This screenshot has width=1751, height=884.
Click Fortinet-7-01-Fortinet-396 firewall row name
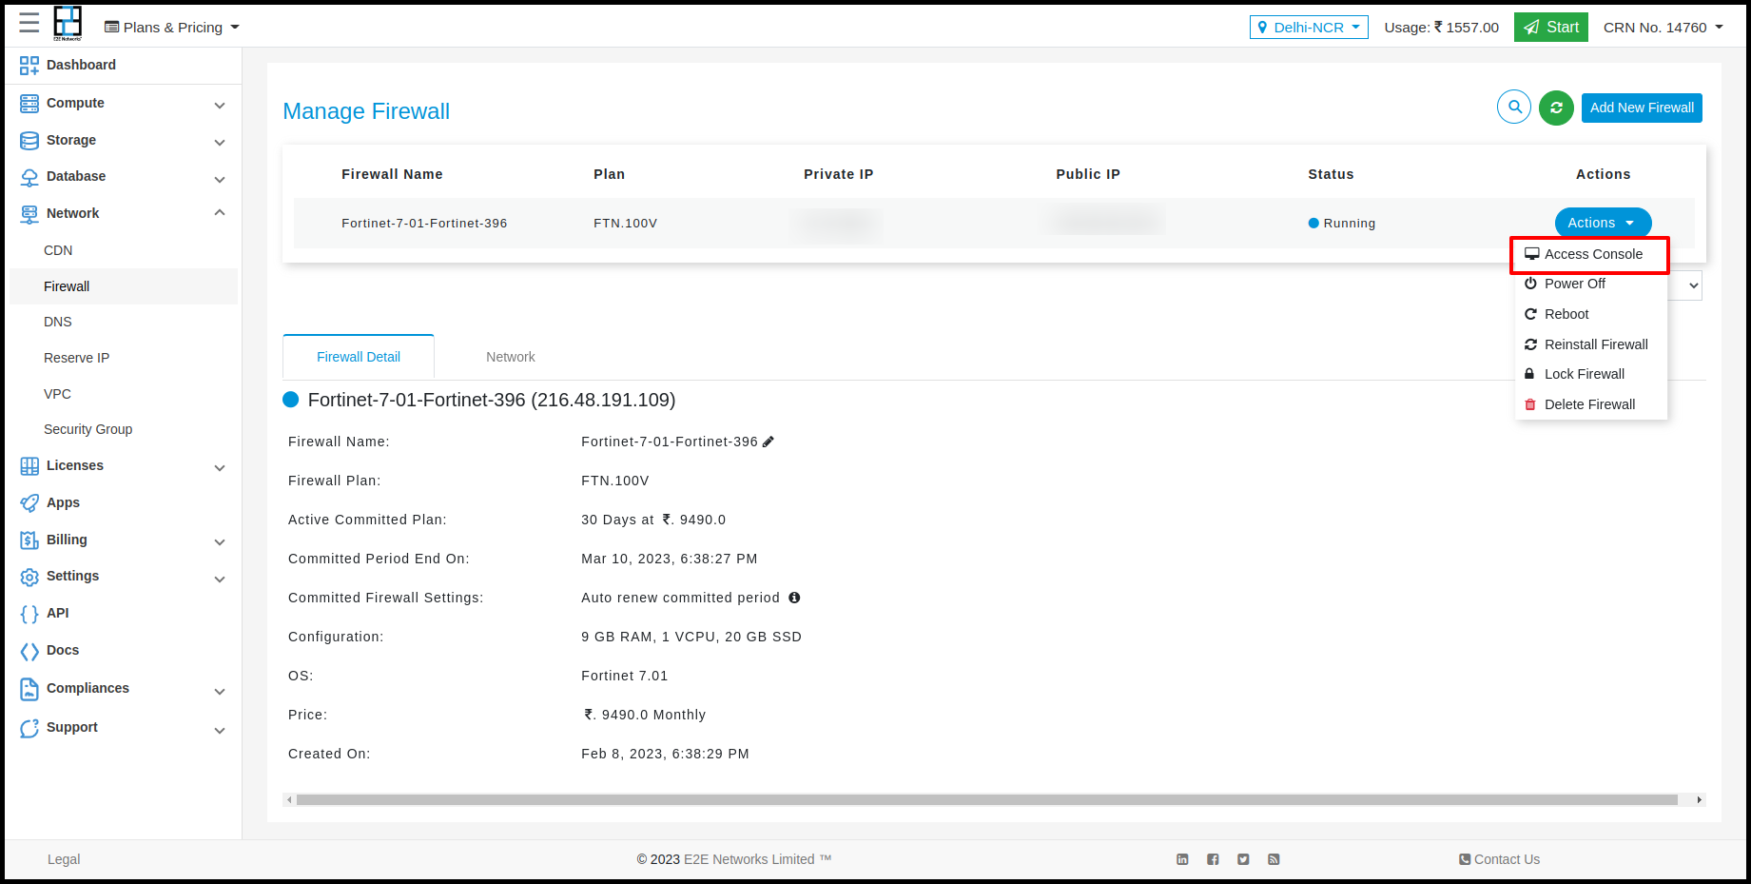424,224
